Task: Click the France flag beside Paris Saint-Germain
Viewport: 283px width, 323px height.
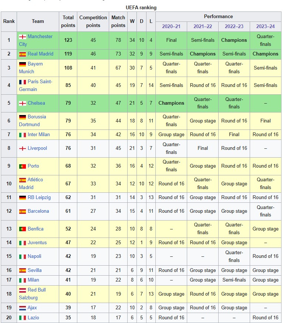Action: [x=23, y=82]
